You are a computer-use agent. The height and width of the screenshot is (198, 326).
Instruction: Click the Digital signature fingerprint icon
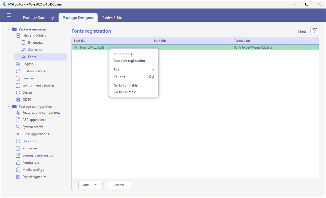pos(18,177)
